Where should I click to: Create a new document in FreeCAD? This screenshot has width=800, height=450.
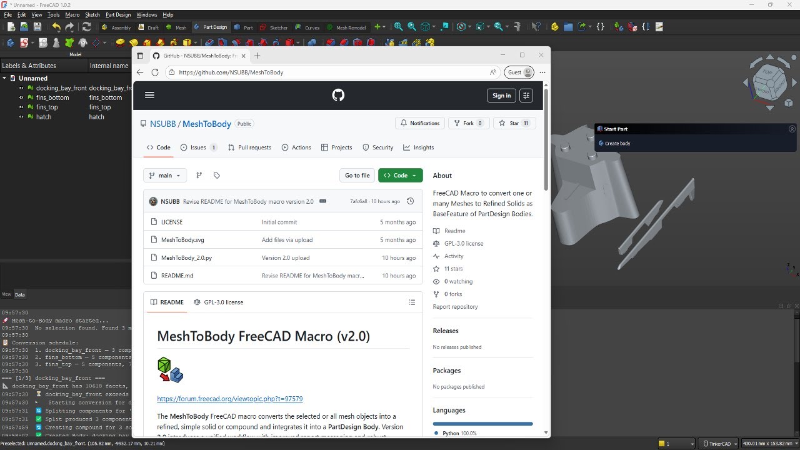click(x=11, y=27)
